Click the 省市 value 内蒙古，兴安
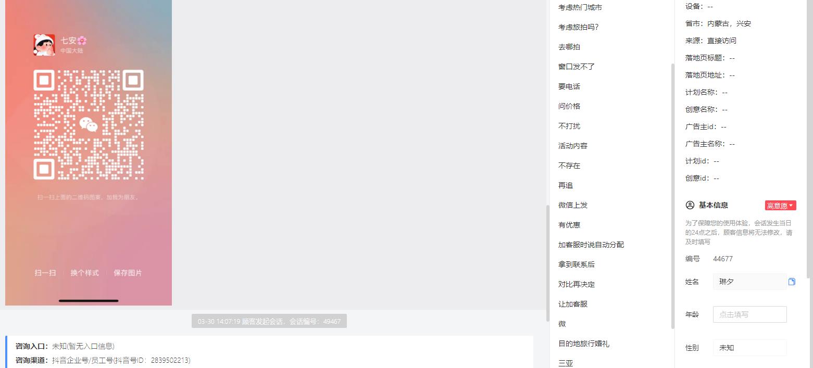The width and height of the screenshot is (813, 368). click(x=729, y=23)
